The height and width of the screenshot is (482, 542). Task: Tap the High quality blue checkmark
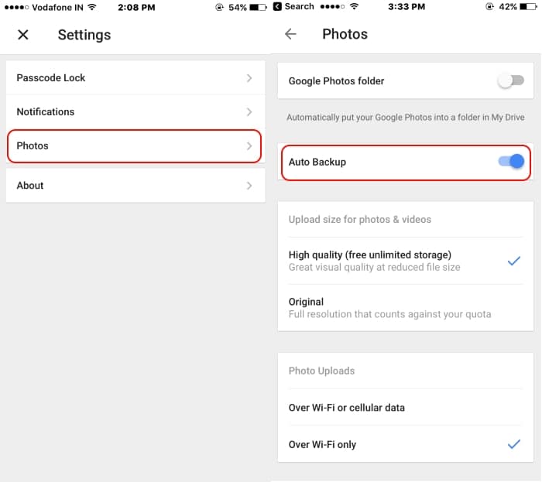(x=513, y=261)
